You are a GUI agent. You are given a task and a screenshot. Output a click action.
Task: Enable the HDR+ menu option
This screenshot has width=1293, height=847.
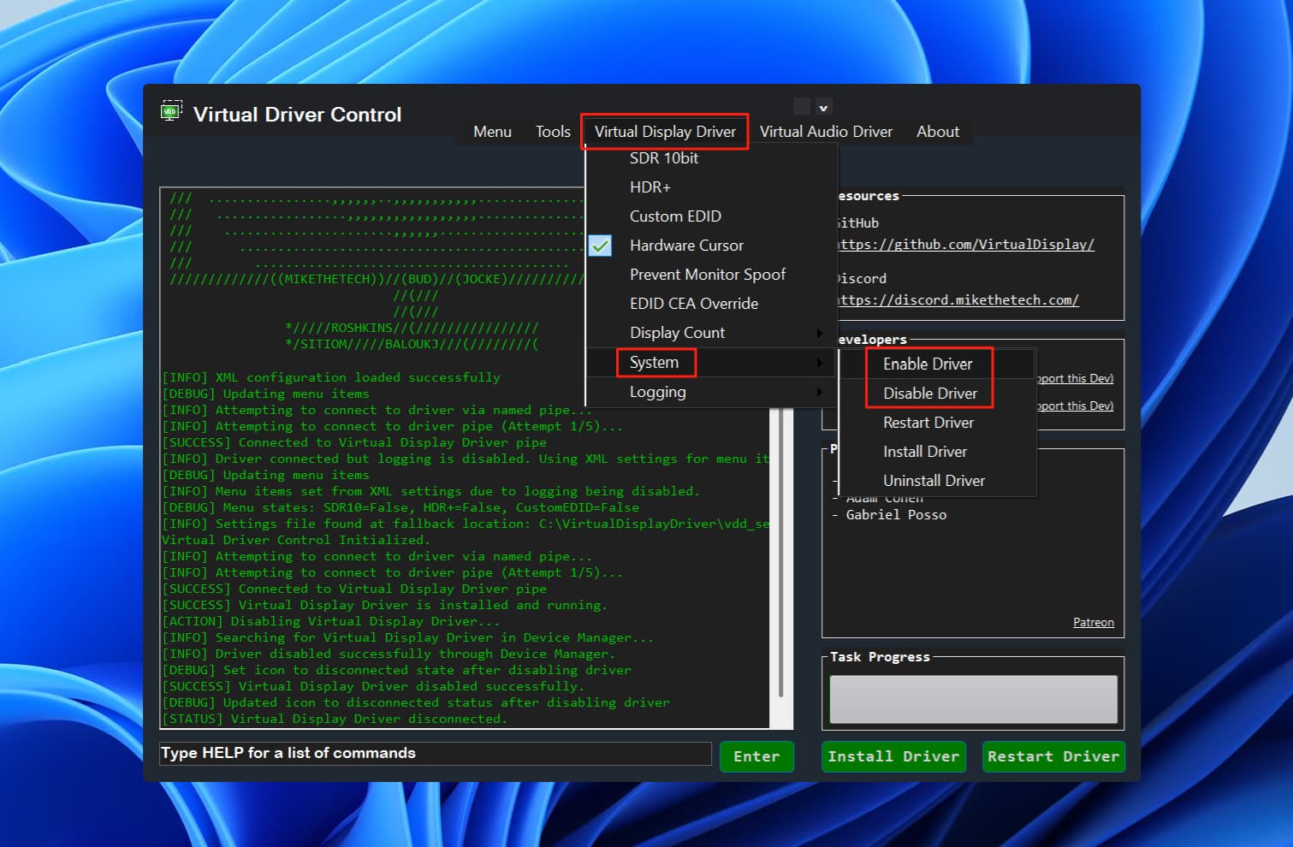(x=649, y=187)
